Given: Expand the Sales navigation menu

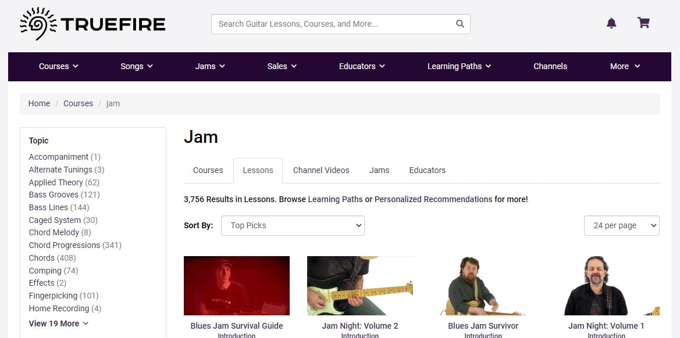Looking at the screenshot, I should pyautogui.click(x=282, y=66).
